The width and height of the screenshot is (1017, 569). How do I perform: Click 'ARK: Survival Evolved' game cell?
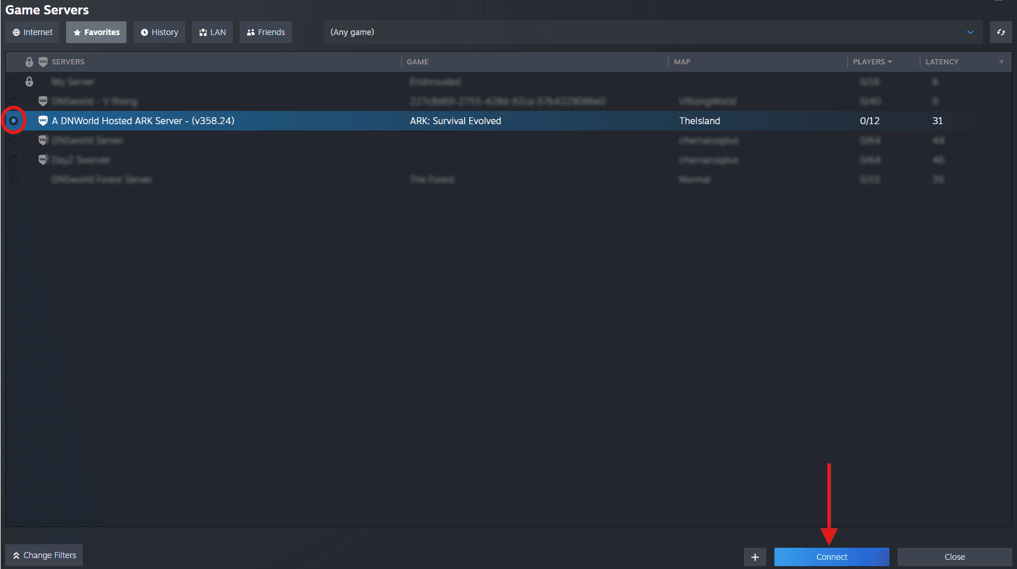pos(455,121)
